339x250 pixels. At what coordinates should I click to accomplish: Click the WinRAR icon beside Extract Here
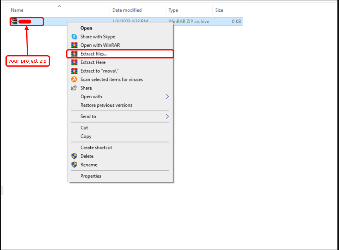click(74, 62)
